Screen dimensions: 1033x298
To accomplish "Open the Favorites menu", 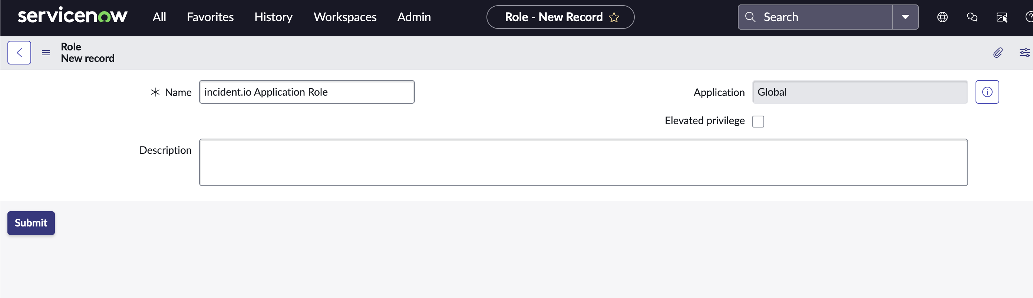I will tap(210, 17).
